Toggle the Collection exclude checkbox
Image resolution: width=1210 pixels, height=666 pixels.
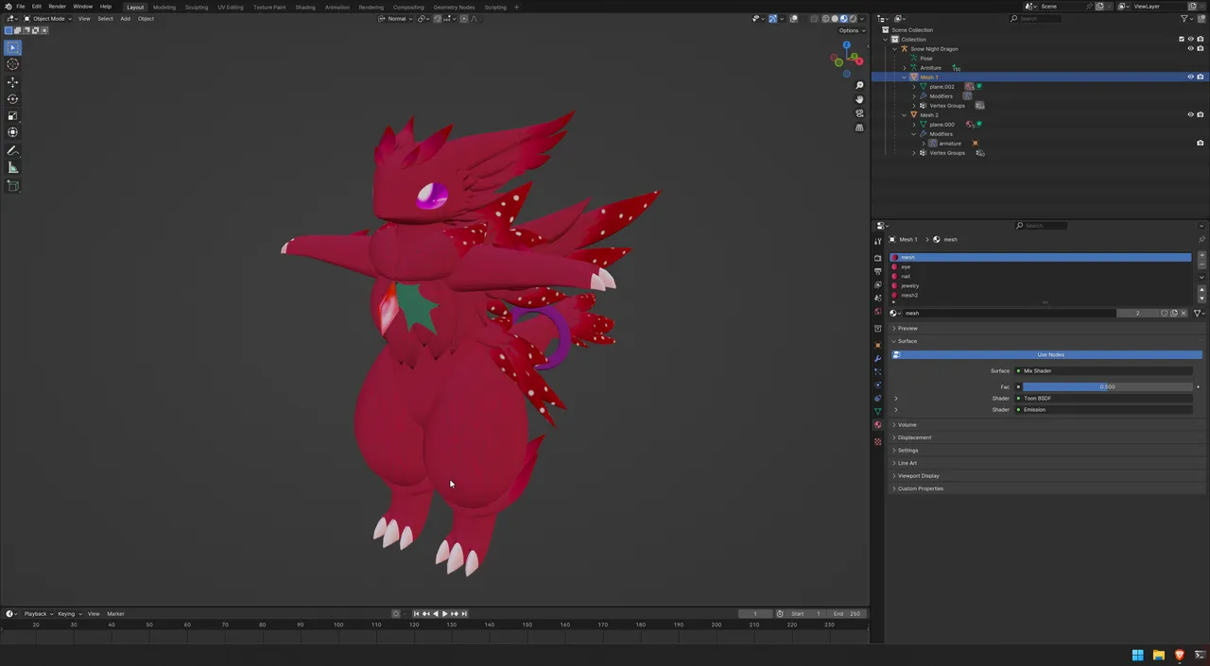coord(1181,40)
